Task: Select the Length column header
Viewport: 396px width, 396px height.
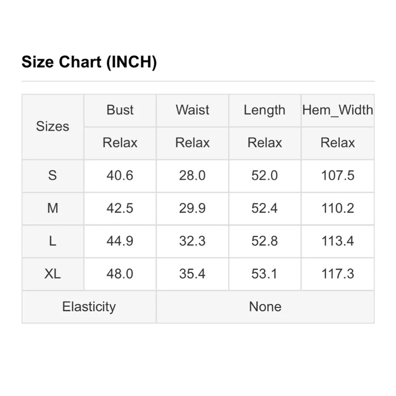Action: 265,110
